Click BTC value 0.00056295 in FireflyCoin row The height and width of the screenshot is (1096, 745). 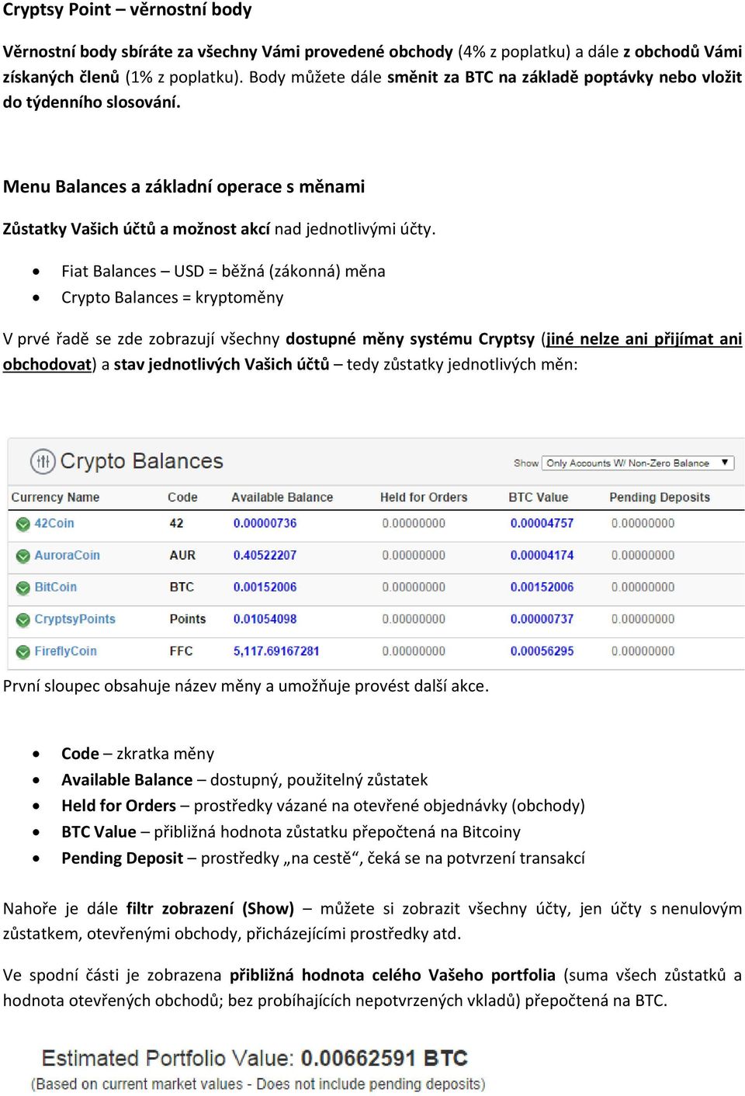tap(542, 650)
